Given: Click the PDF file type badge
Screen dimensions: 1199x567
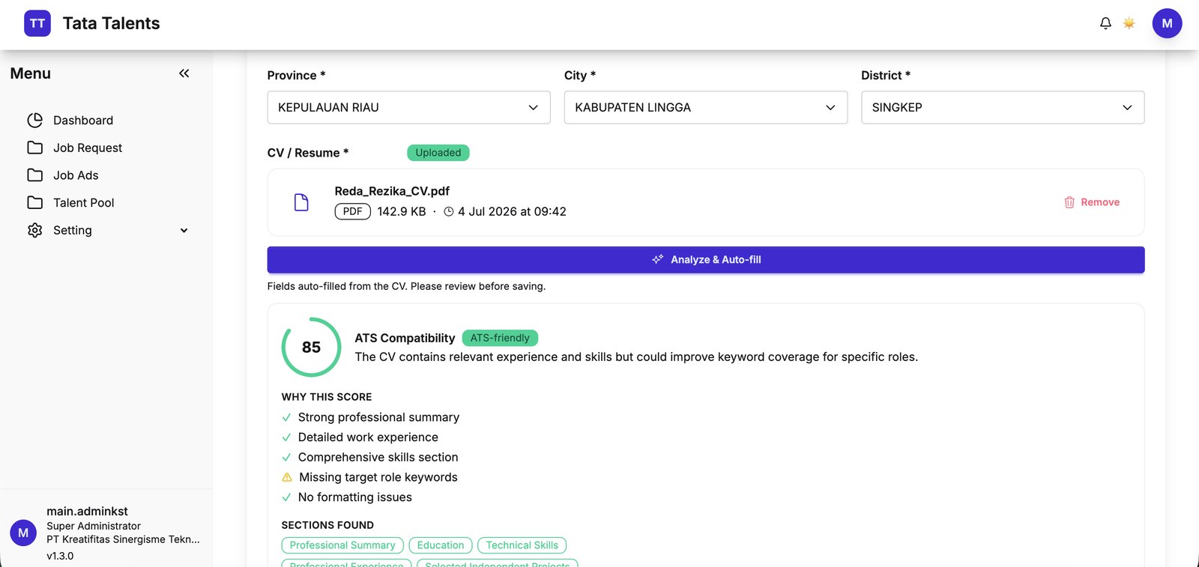Looking at the screenshot, I should click(352, 212).
